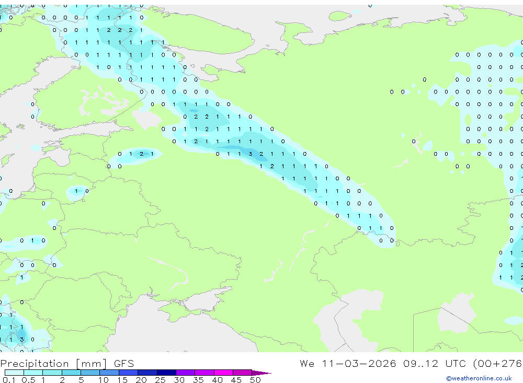Click the 'Precipitation [mm] GFS' title

tap(67, 363)
